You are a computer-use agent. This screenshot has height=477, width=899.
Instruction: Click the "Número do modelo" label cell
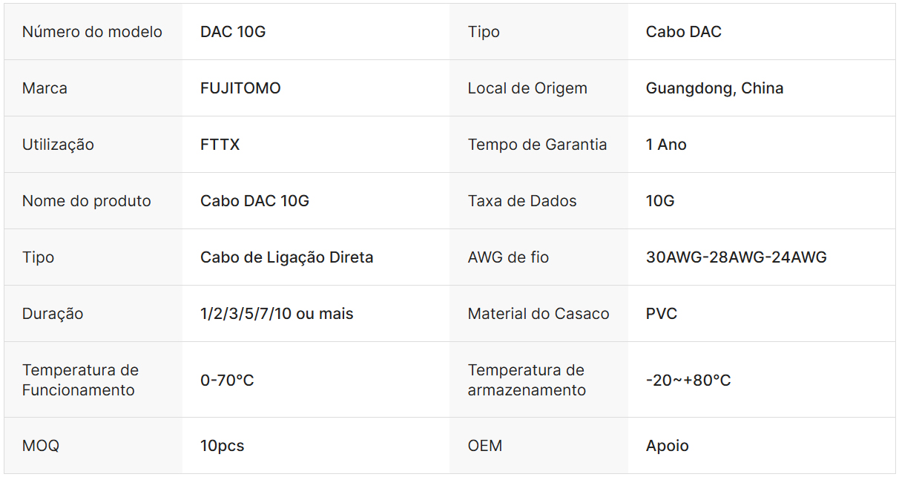click(92, 32)
